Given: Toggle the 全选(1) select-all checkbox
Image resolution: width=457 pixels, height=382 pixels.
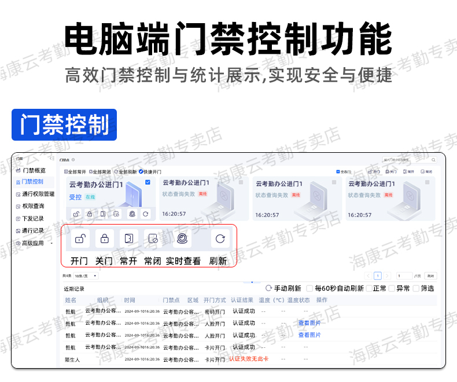Looking at the screenshot, I should click(x=338, y=171).
